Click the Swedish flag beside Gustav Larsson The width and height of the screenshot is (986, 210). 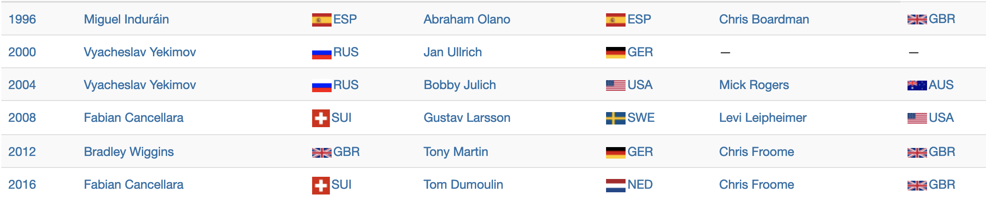pyautogui.click(x=615, y=118)
